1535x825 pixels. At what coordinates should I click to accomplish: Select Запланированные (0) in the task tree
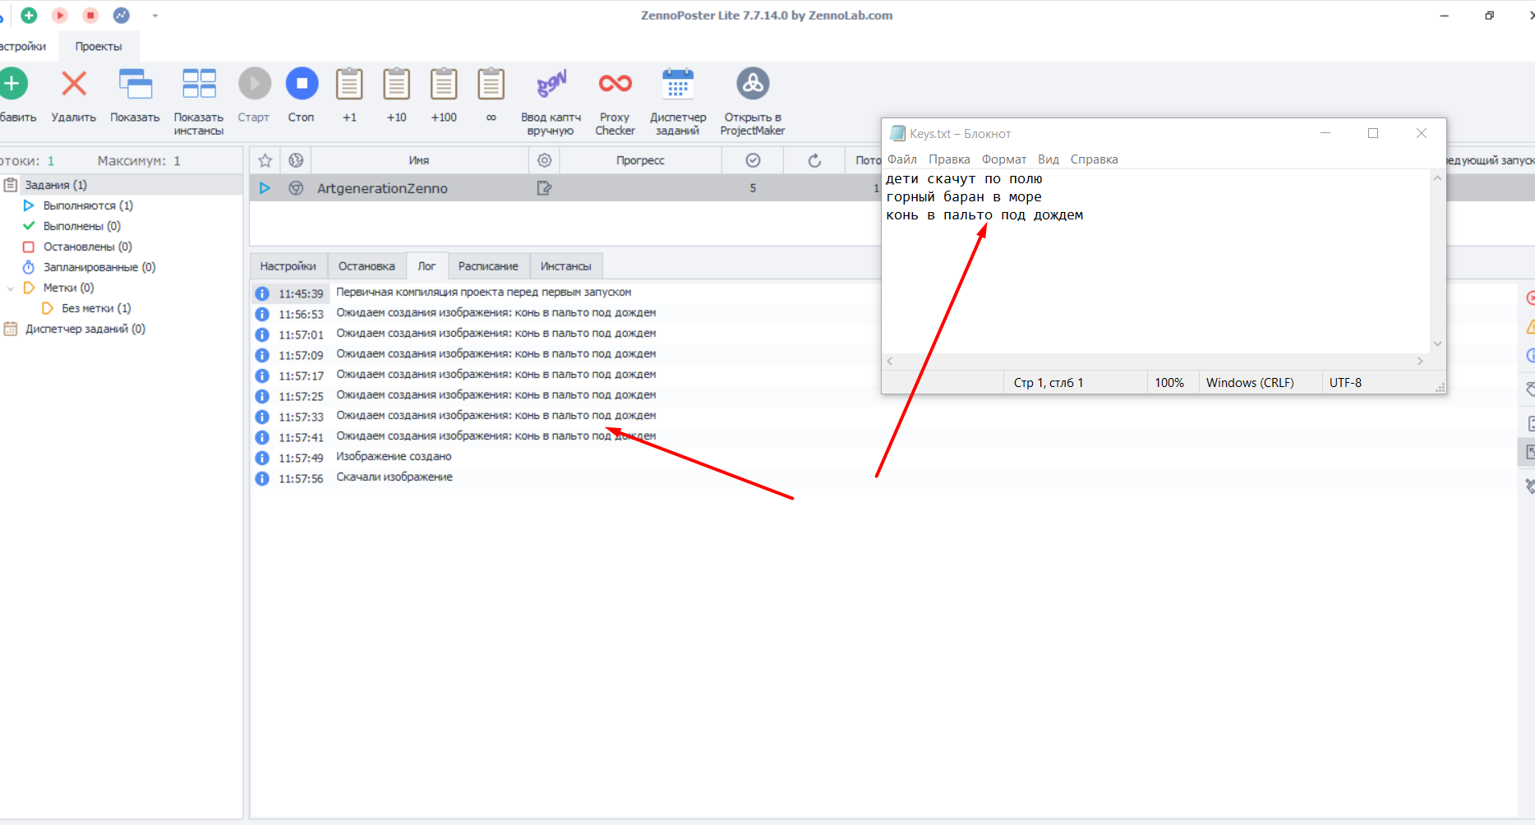point(99,267)
